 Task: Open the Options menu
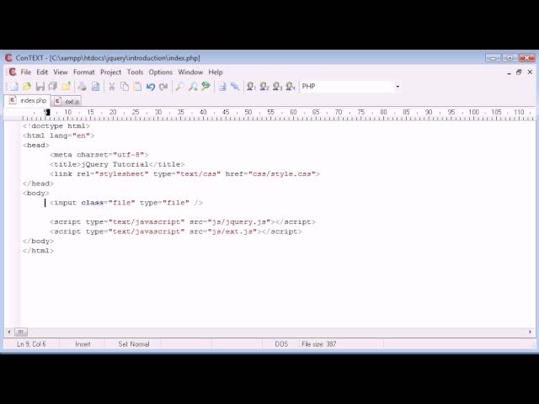coord(161,72)
